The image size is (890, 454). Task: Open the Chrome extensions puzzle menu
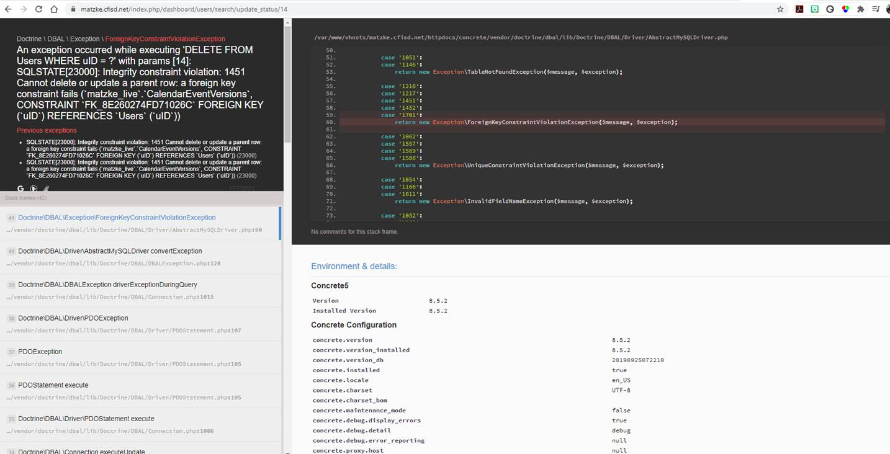point(860,9)
